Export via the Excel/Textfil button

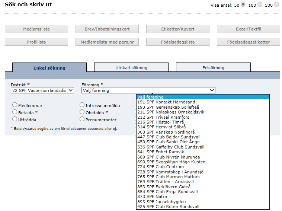click(249, 29)
